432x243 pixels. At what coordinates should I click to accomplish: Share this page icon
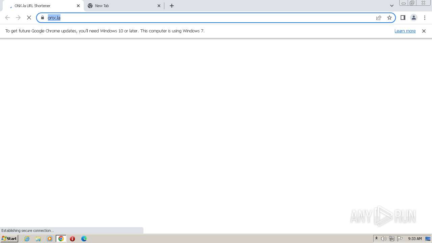(x=379, y=18)
